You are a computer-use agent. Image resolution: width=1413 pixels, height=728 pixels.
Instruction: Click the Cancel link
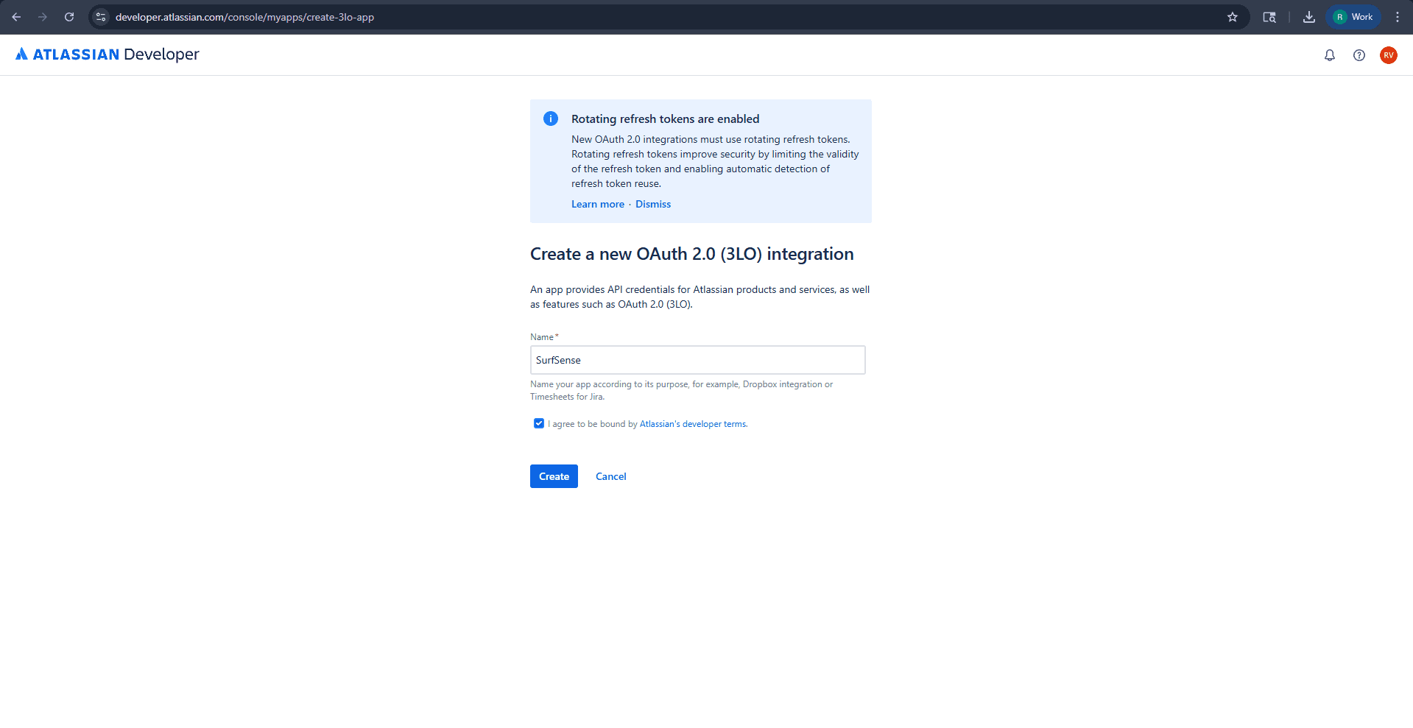point(610,476)
